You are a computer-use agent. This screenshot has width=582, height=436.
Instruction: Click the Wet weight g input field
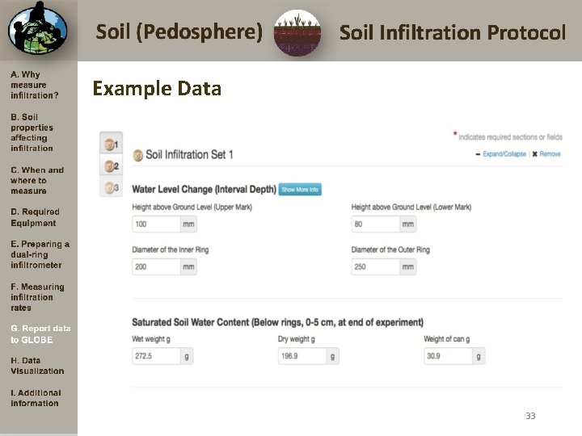(155, 356)
